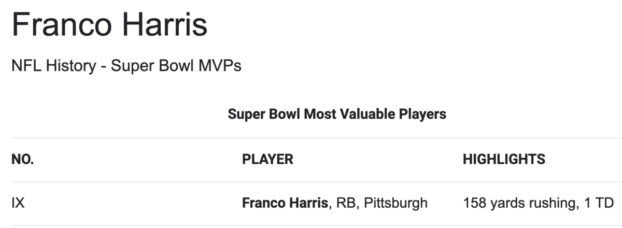The image size is (622, 228).
Task: Click the "Harris" word in large heading
Action: pyautogui.click(x=164, y=24)
